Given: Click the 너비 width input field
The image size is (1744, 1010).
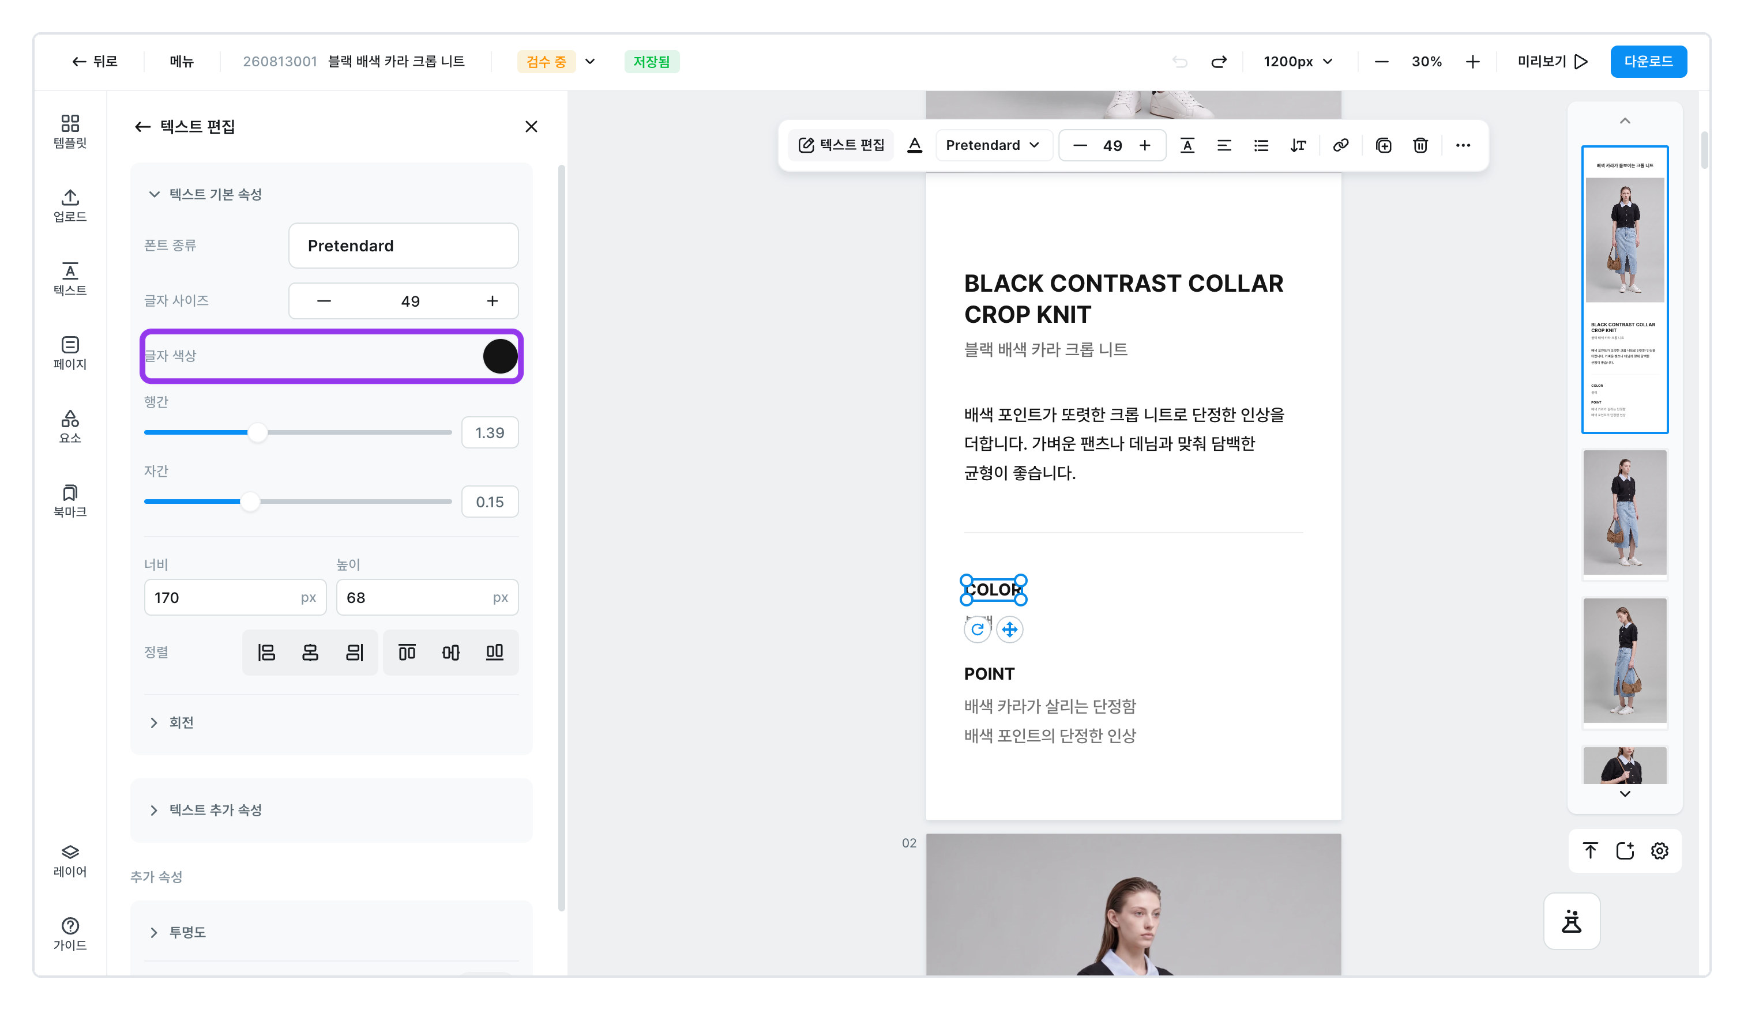Looking at the screenshot, I should tap(235, 597).
